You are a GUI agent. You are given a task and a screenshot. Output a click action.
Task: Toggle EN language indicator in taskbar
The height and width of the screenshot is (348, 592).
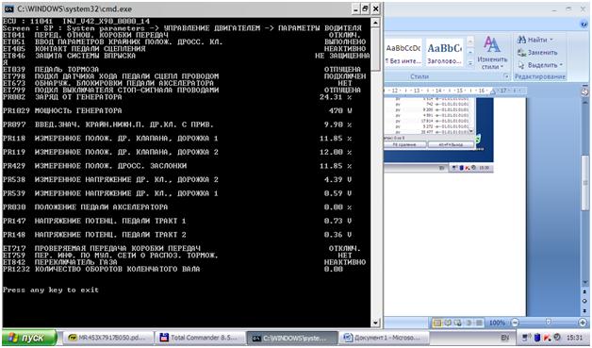click(504, 338)
